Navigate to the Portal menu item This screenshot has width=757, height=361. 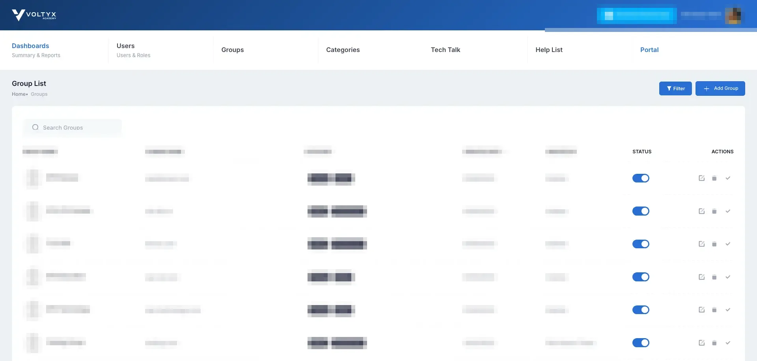(x=649, y=50)
